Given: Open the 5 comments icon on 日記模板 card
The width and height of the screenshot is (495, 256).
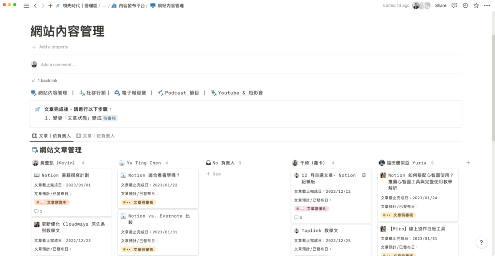Looking at the screenshot, I should click(298, 217).
